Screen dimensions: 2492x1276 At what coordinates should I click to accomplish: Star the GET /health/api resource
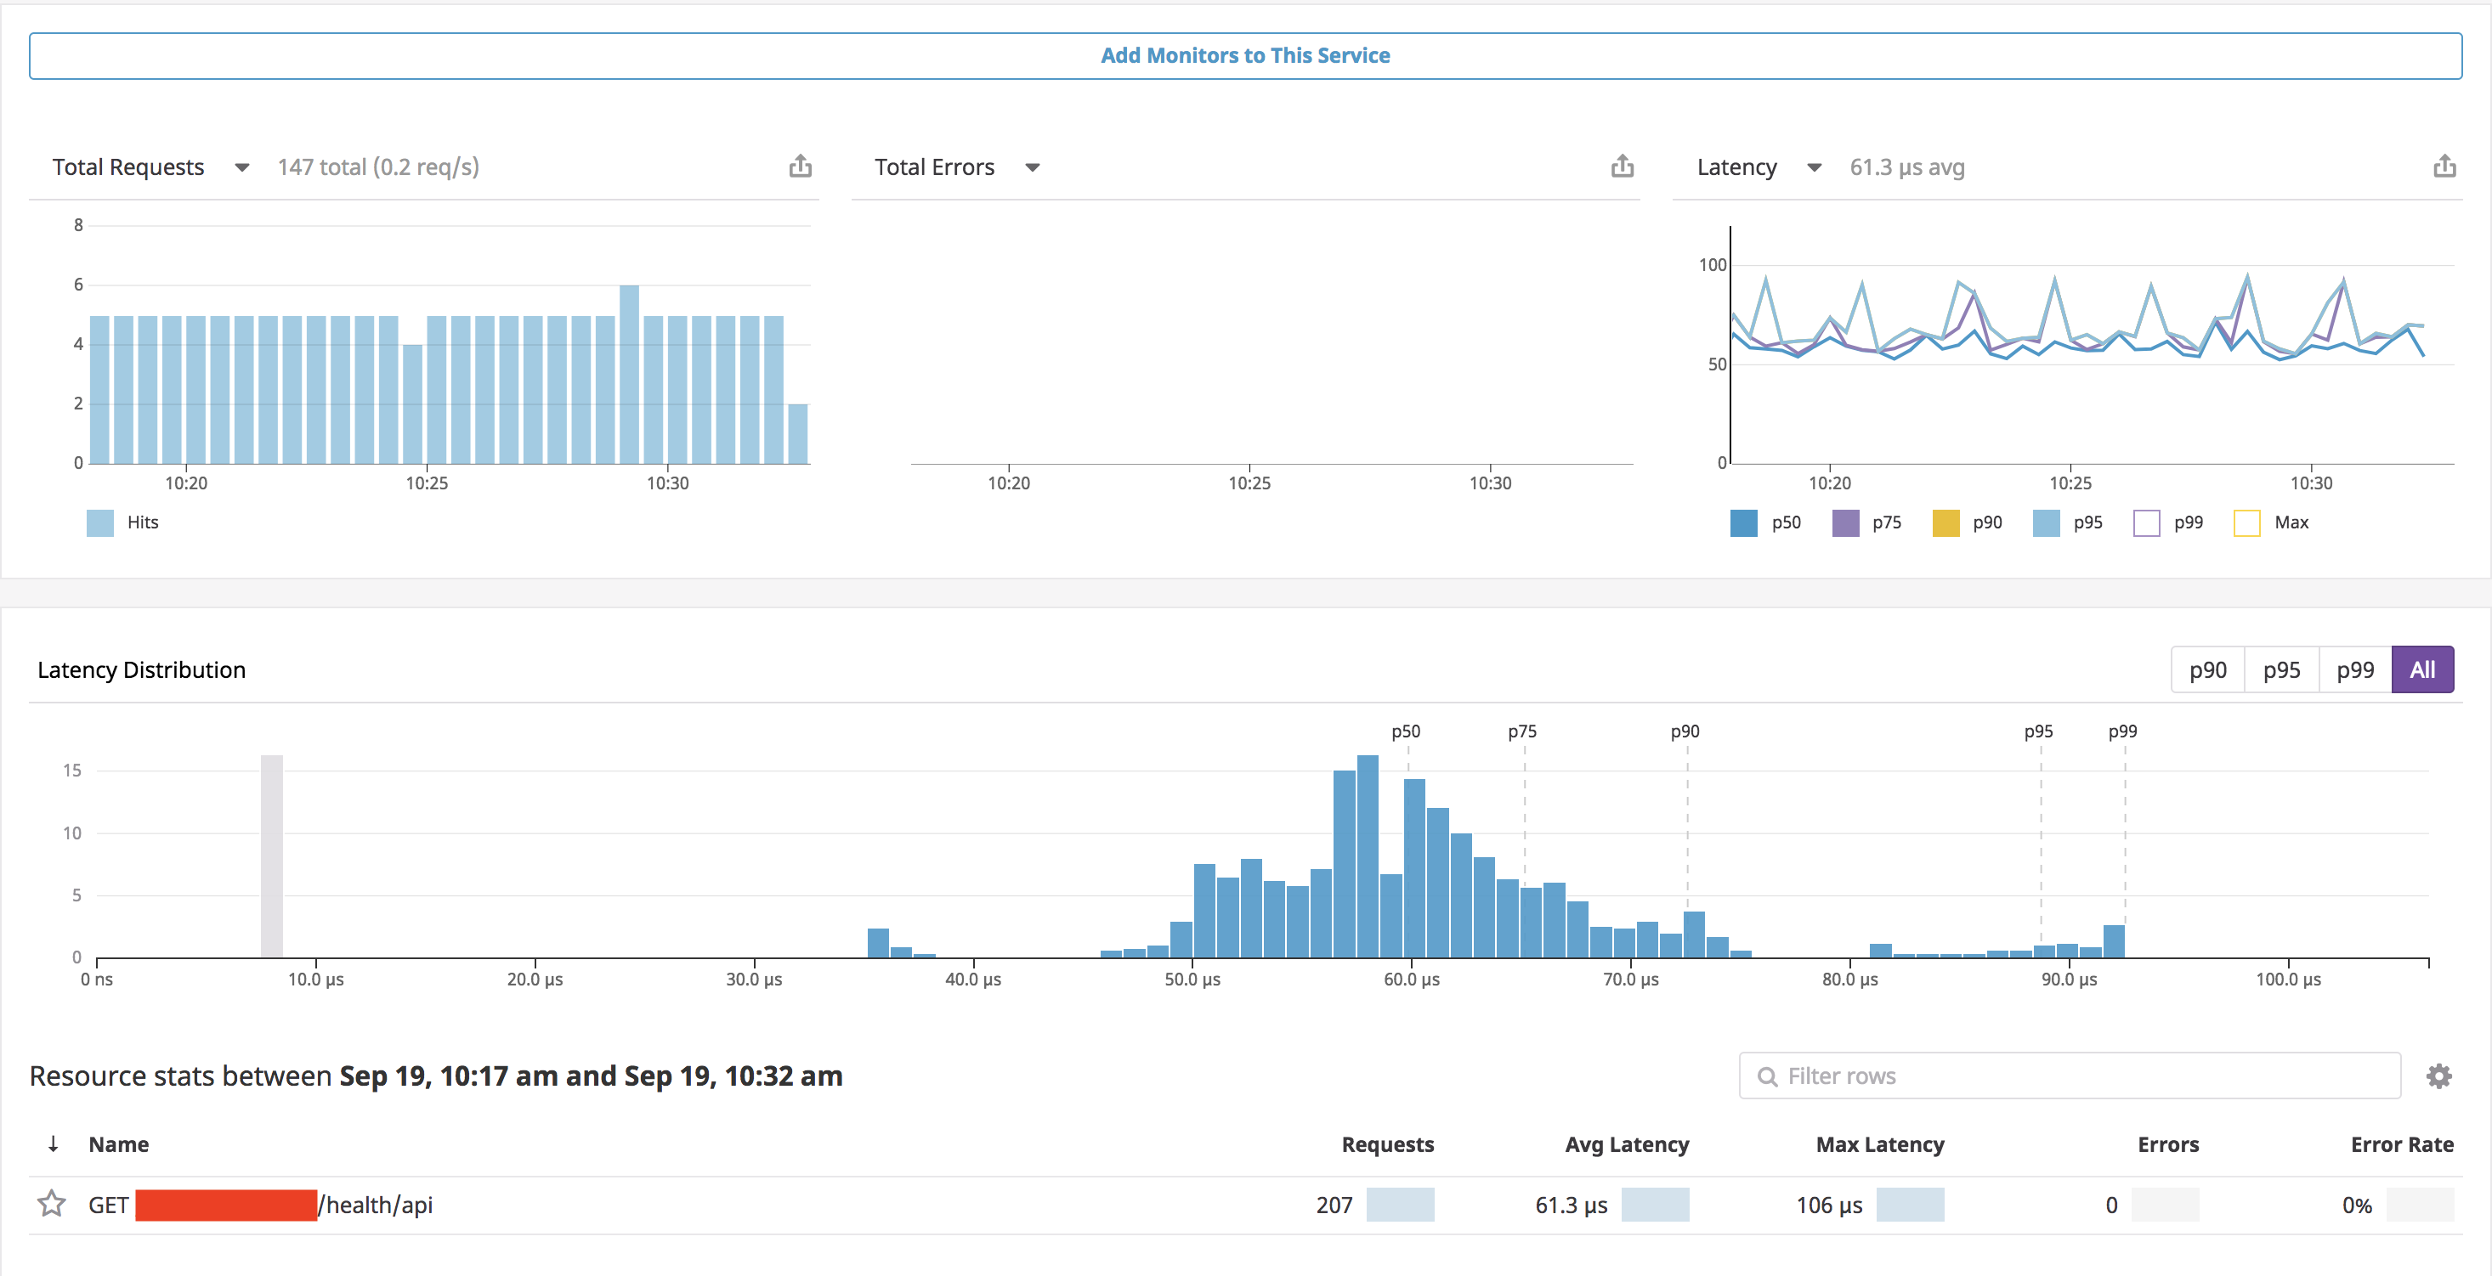pos(51,1205)
